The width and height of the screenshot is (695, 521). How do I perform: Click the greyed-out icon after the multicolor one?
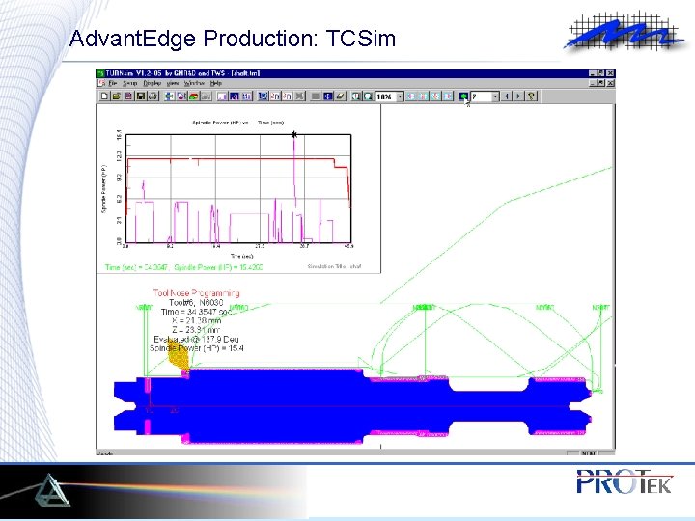pos(207,96)
